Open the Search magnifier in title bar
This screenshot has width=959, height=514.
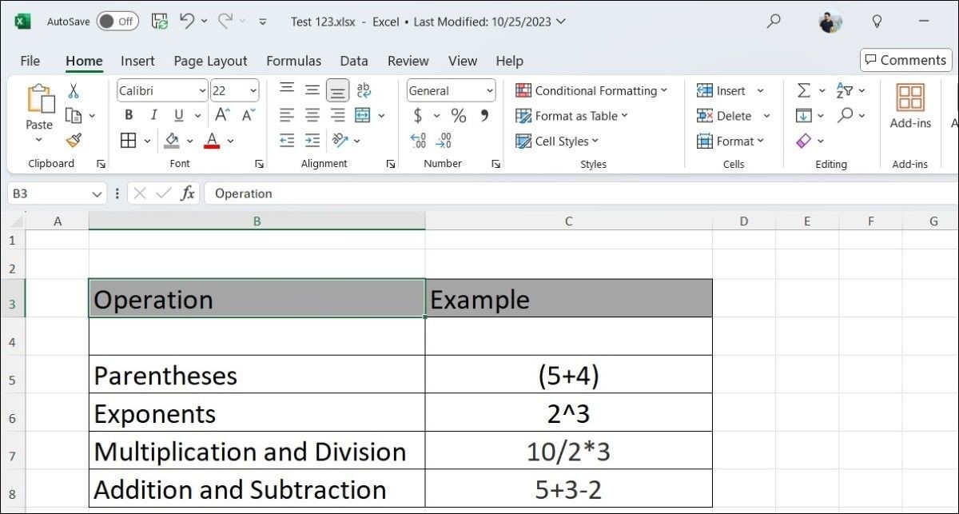click(773, 22)
